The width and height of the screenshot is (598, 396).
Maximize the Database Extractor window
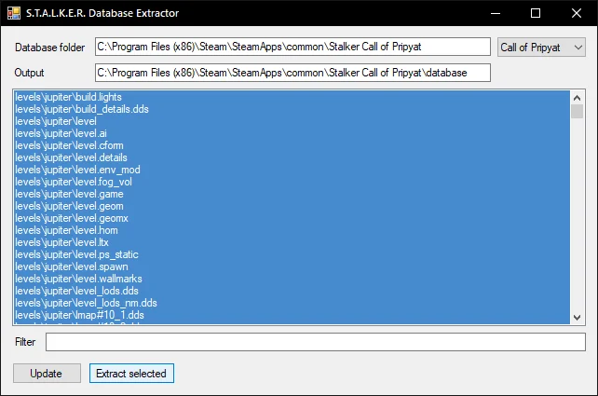(x=536, y=13)
